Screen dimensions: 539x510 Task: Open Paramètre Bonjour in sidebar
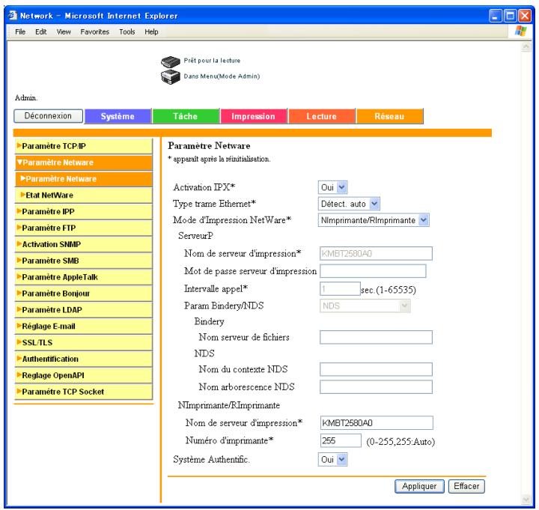click(x=84, y=294)
